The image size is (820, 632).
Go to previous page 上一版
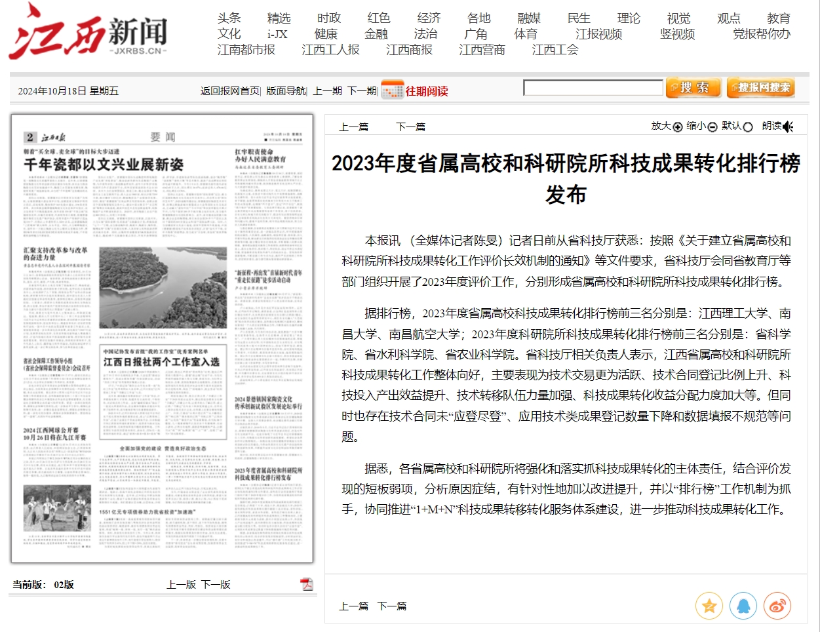pos(181,584)
